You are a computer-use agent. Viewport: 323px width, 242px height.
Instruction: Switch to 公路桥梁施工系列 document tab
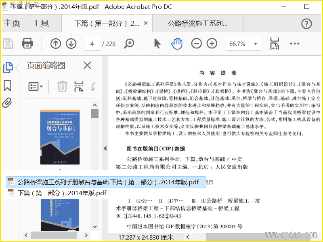pos(198,23)
